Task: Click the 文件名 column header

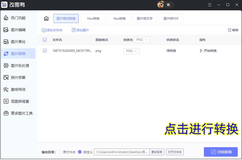Action: (x=57, y=40)
